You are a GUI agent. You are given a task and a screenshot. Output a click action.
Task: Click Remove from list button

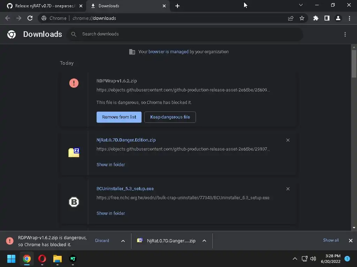click(119, 117)
